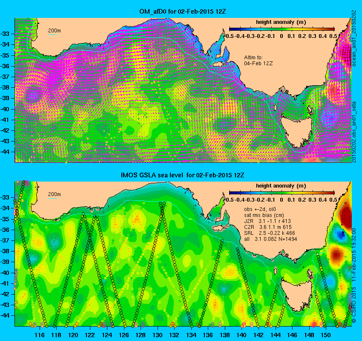
Task: Click latitude label "-38" of bottom map
Action: 5,251
